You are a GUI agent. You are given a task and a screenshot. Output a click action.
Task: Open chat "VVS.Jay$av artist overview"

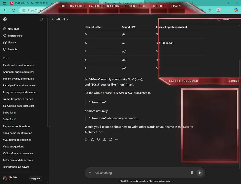tap(18, 153)
